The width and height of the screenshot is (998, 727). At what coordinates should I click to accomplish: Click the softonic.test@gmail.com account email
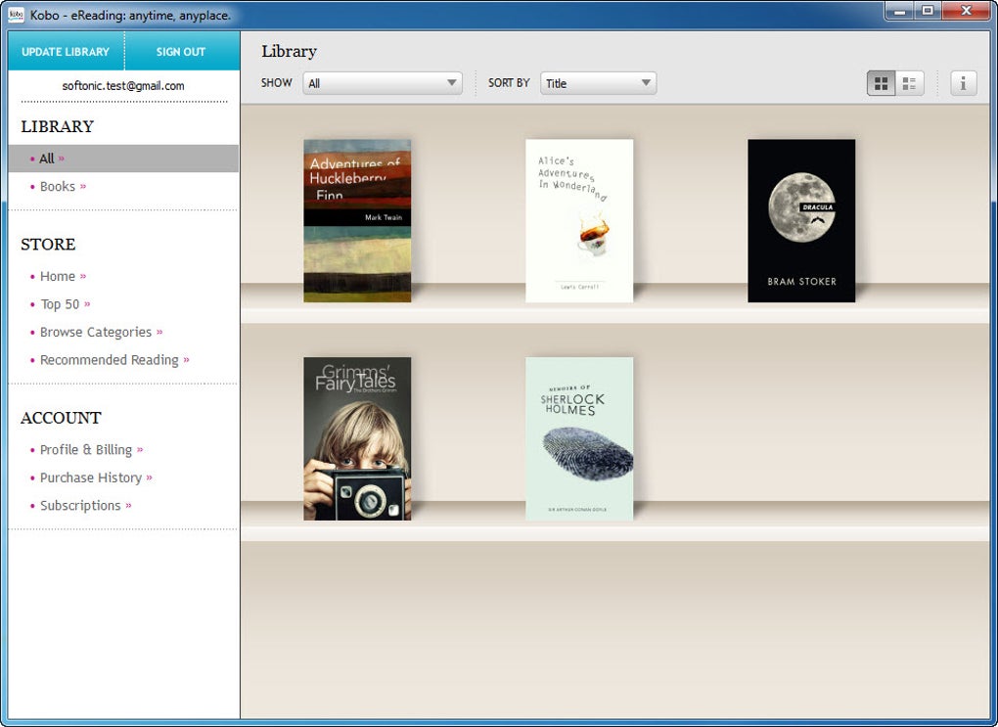tap(123, 86)
